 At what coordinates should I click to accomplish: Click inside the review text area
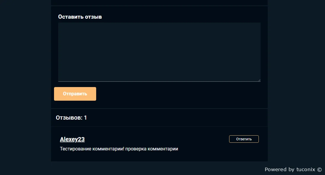[x=159, y=52]
